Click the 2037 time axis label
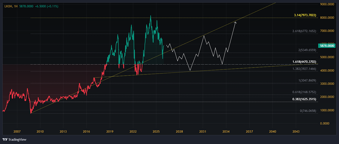The width and height of the screenshot is (339, 144). click(x=249, y=131)
